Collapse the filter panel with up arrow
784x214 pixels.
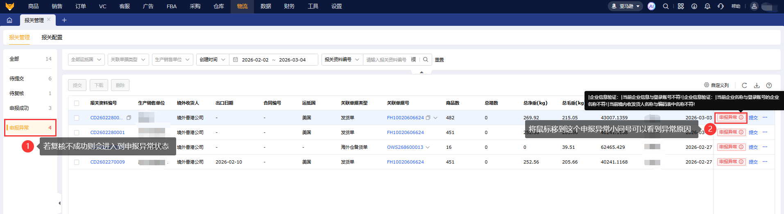(421, 72)
